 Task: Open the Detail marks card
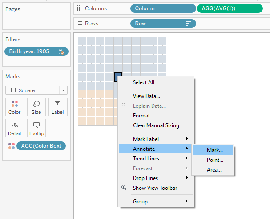coord(15,128)
